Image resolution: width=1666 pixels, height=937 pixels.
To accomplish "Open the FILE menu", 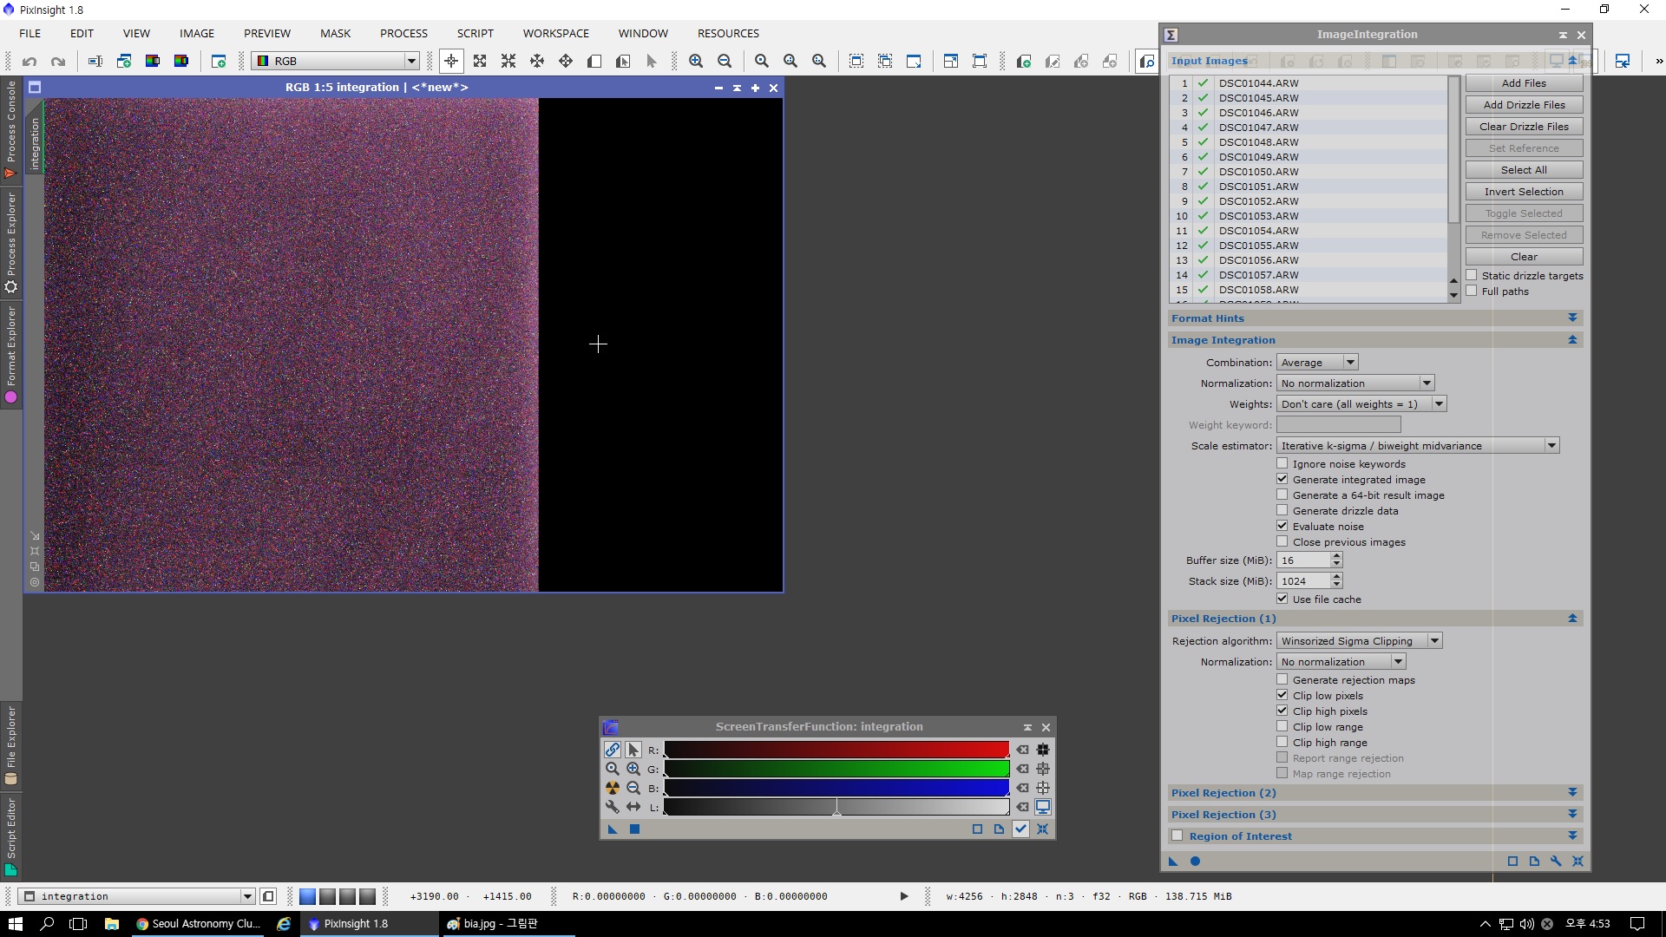I will pyautogui.click(x=30, y=34).
